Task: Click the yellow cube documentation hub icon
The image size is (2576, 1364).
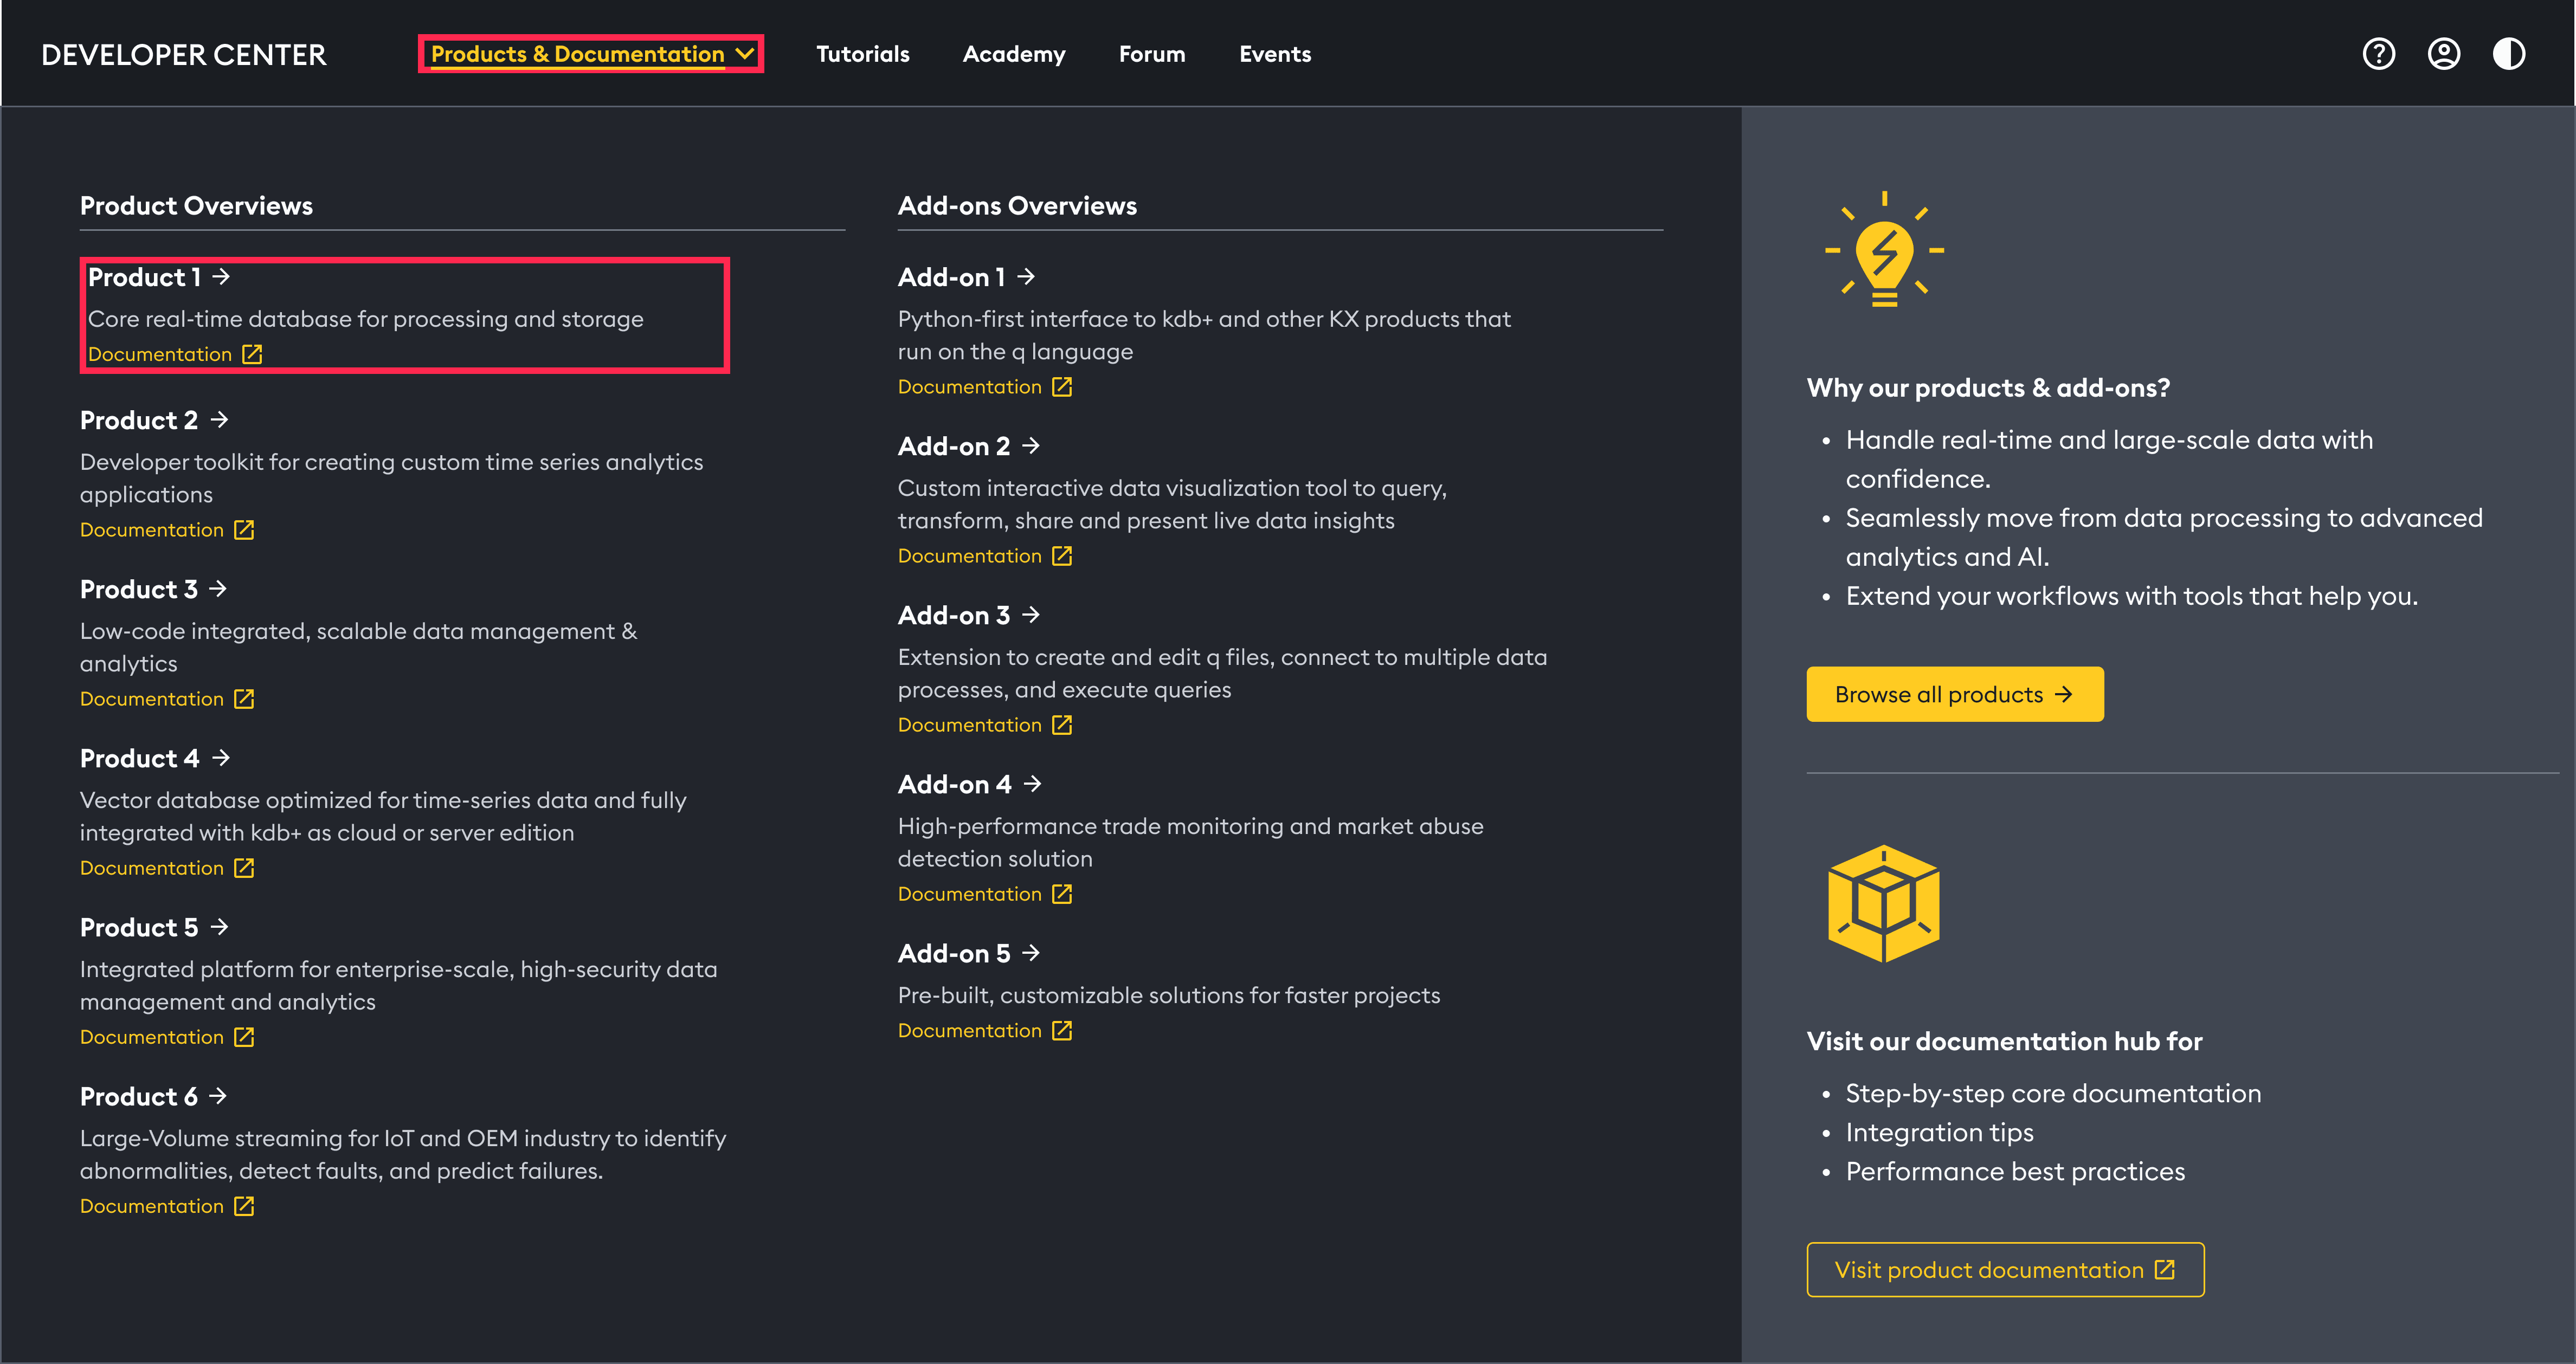Action: pos(1883,904)
